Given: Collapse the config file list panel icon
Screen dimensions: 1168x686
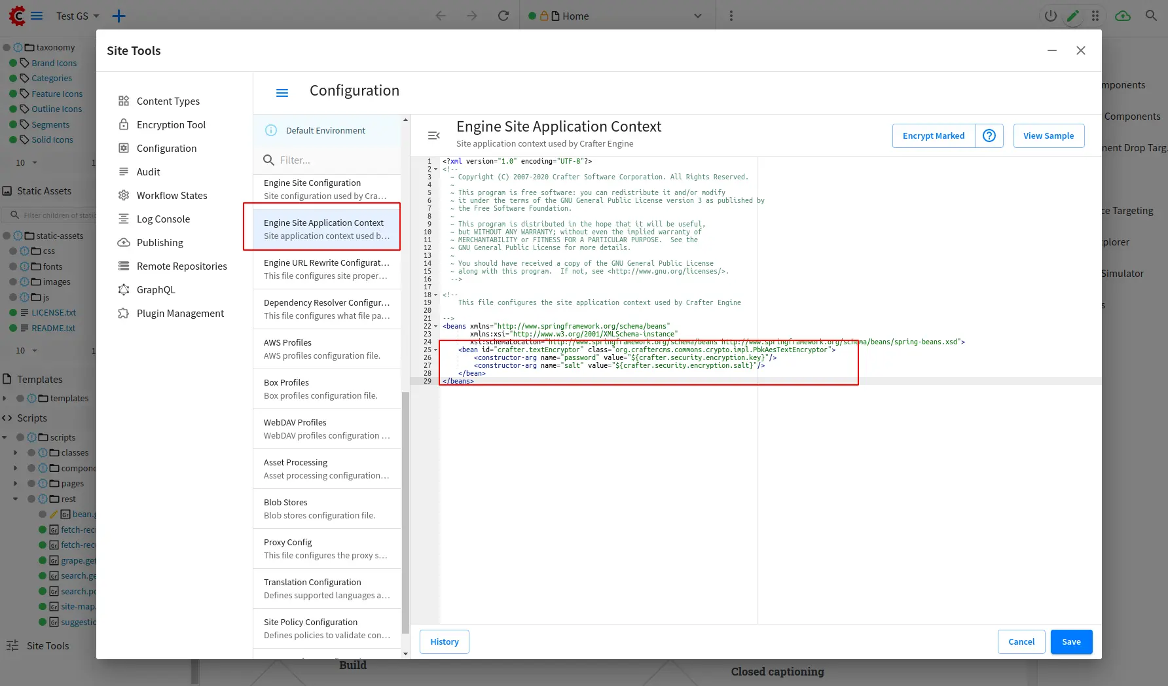Looking at the screenshot, I should (x=433, y=135).
